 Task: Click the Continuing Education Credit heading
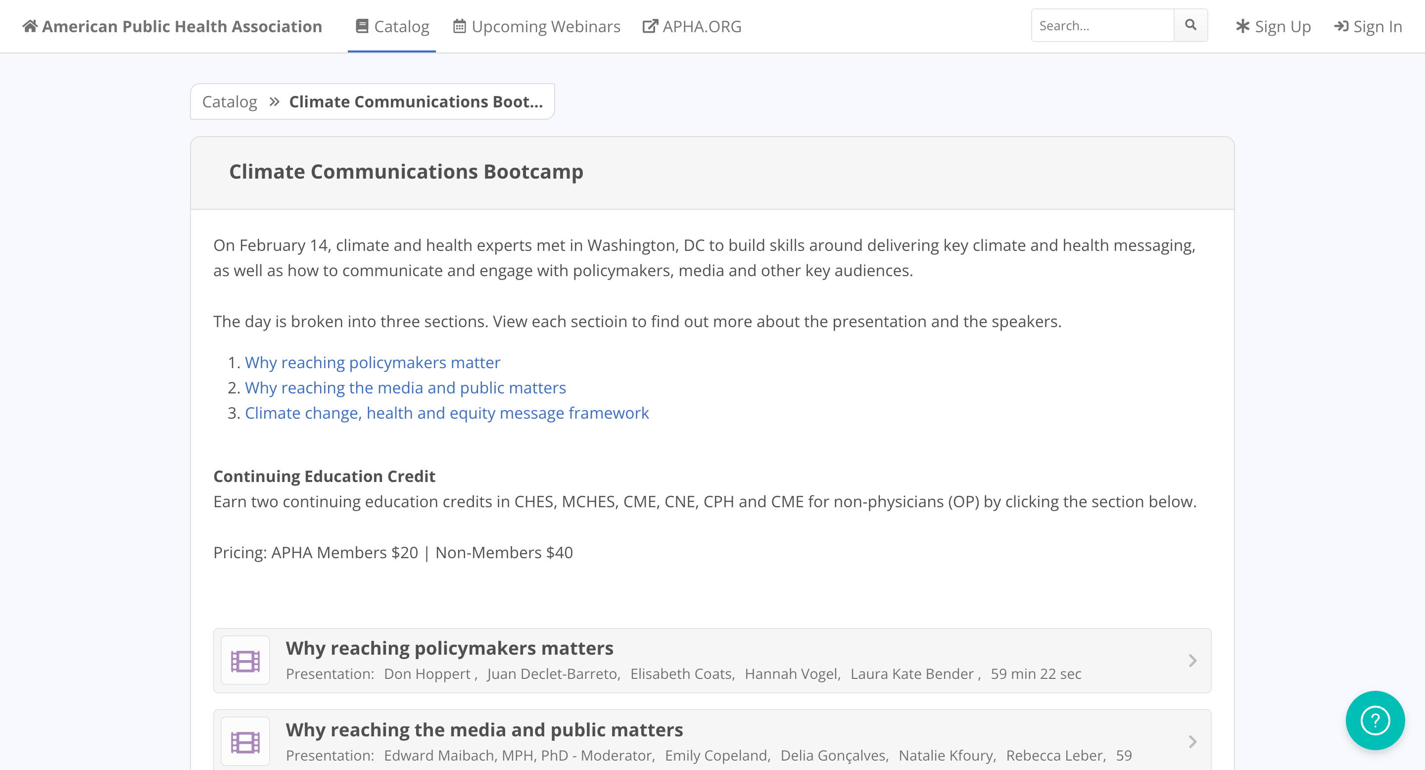(324, 476)
